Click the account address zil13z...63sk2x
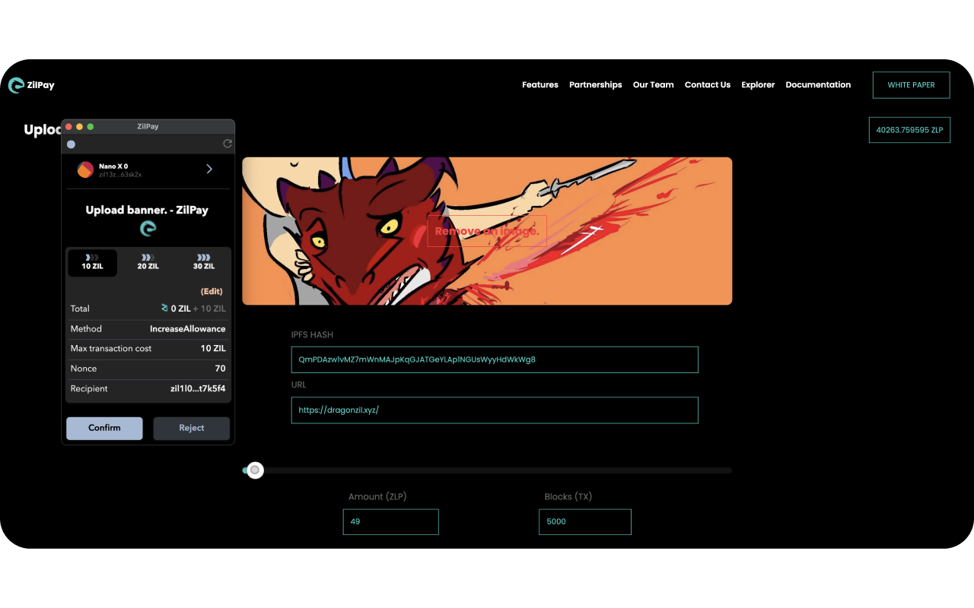 point(120,175)
